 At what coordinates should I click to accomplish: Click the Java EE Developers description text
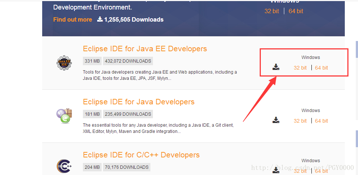160,75
